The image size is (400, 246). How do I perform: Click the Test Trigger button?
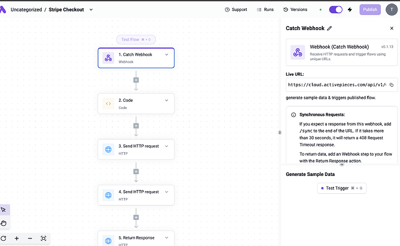341,188
